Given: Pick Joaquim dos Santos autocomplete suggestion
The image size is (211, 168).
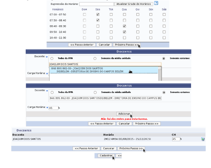Looking at the screenshot, I should click(104, 70).
